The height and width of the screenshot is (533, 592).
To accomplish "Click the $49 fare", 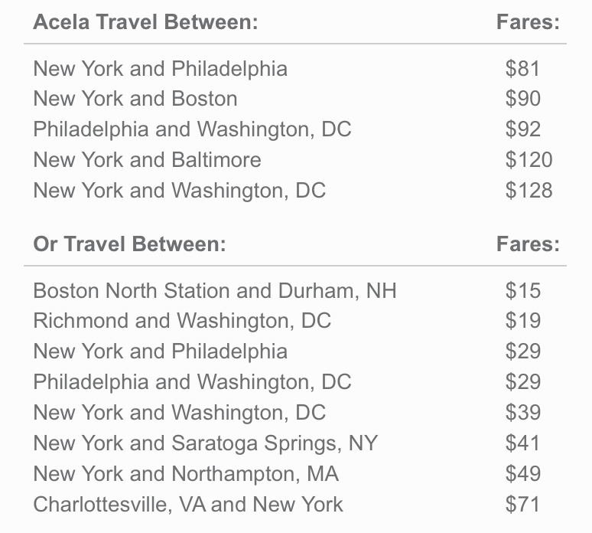I will [522, 473].
